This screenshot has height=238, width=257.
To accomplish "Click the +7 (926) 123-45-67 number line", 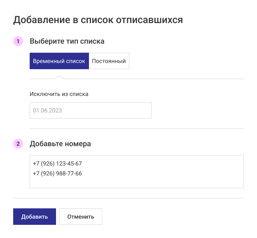I will click(57, 163).
